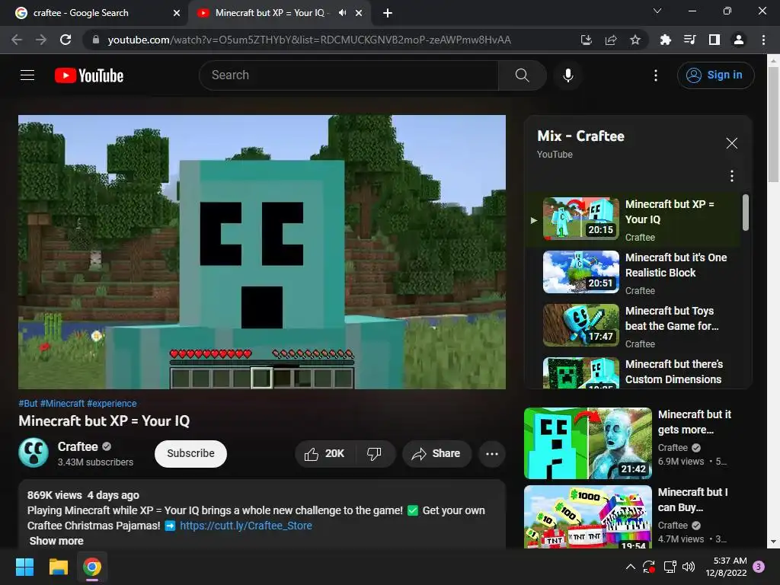Click the search magnifier button

pos(522,75)
